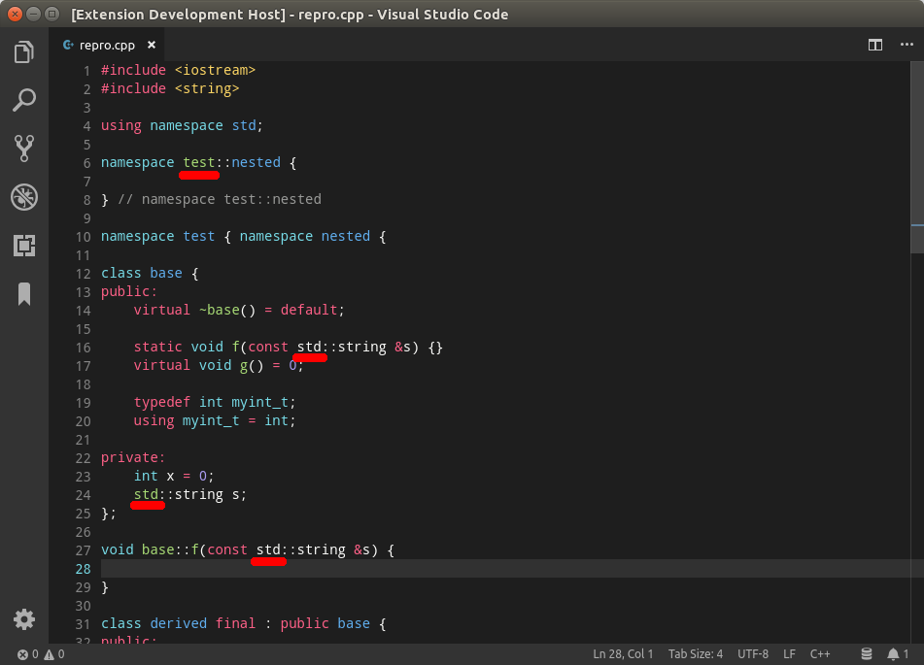
Task: Click Ln 28, Col 1 to go to line
Action: (623, 653)
